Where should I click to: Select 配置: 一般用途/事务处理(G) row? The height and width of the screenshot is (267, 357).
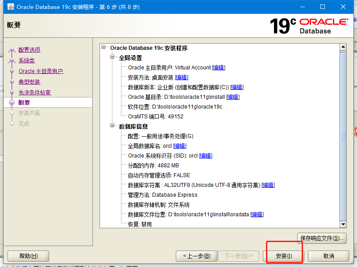161,136
